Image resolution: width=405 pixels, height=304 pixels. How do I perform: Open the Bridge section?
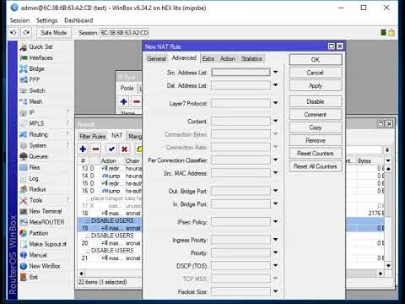coord(37,68)
